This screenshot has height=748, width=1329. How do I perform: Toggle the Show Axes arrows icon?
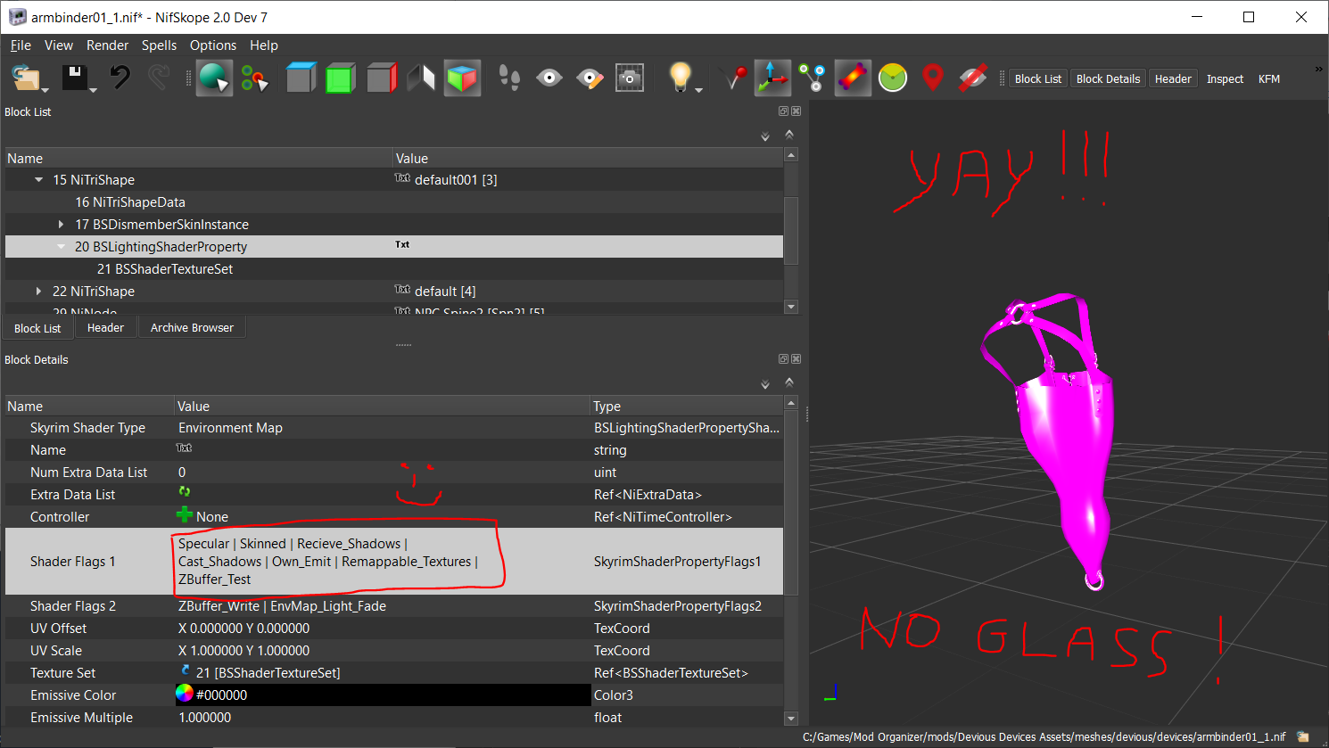(x=772, y=78)
